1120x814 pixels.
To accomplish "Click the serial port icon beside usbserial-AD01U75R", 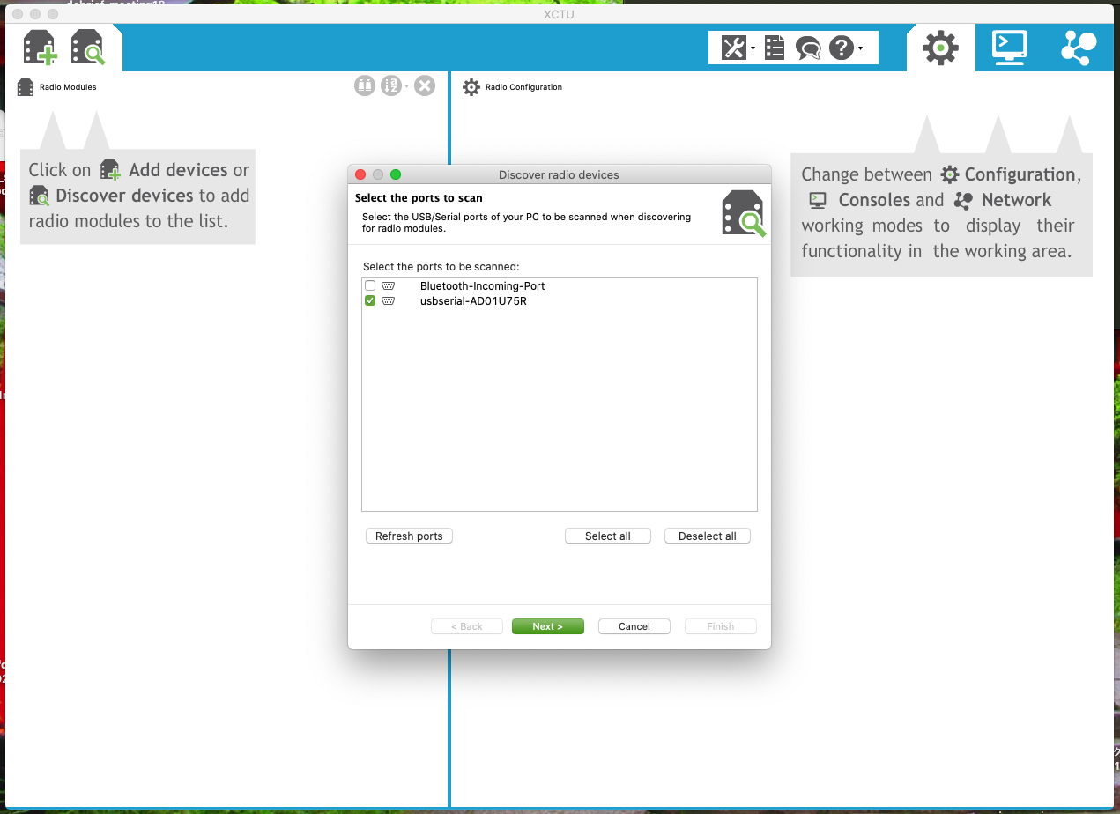I will pyautogui.click(x=388, y=300).
